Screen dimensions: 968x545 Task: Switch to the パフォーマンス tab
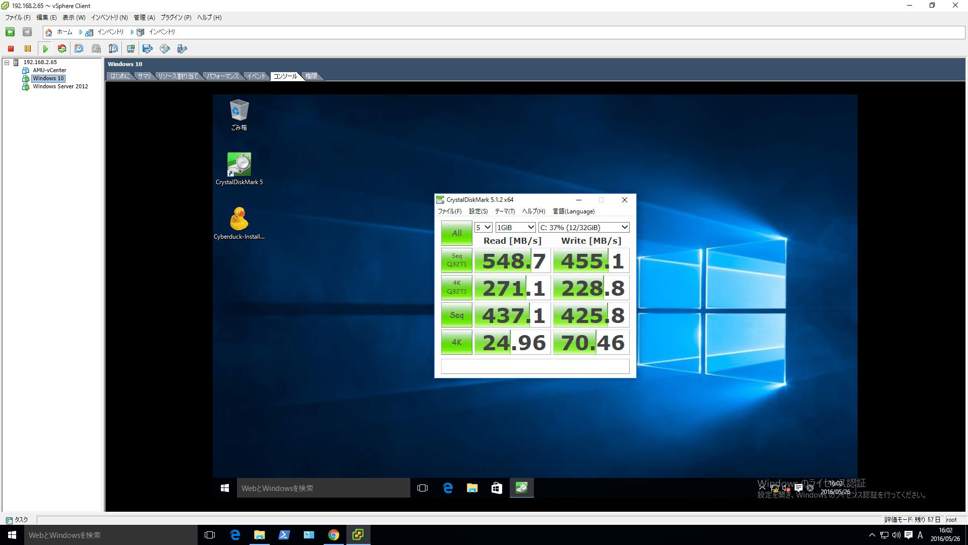pos(223,76)
